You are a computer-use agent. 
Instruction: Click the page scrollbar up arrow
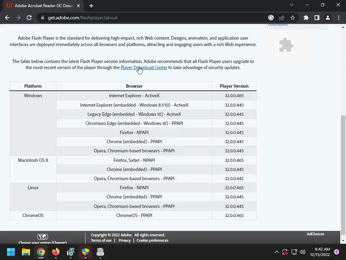343,27
